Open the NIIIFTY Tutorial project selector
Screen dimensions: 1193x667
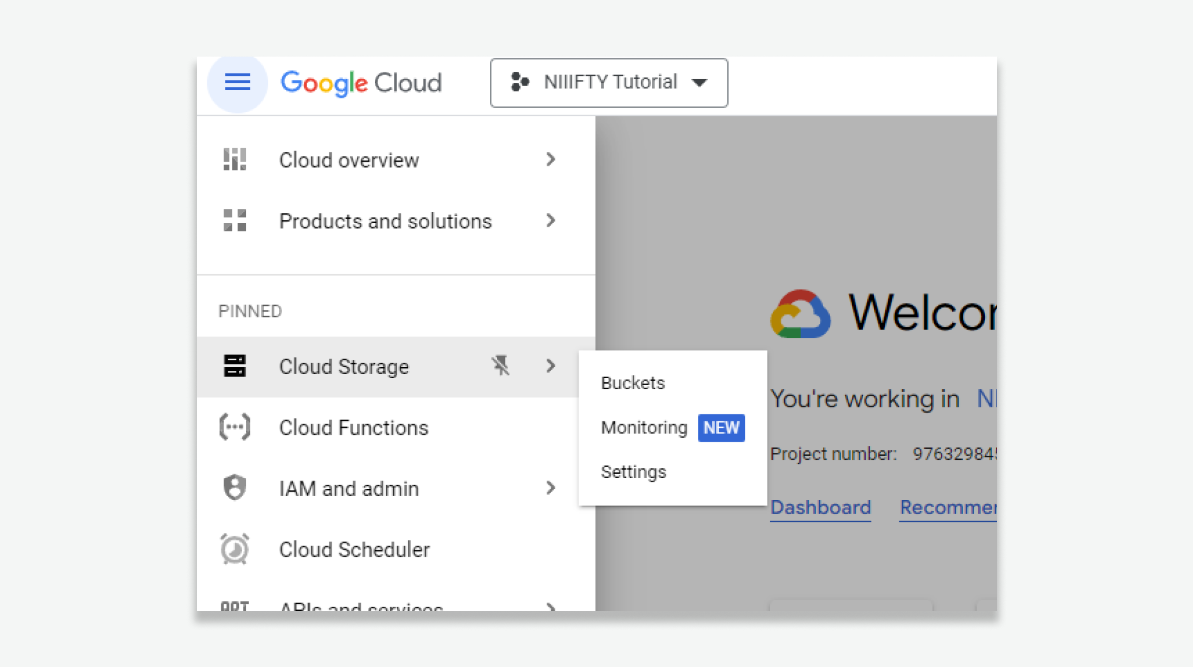coord(609,82)
